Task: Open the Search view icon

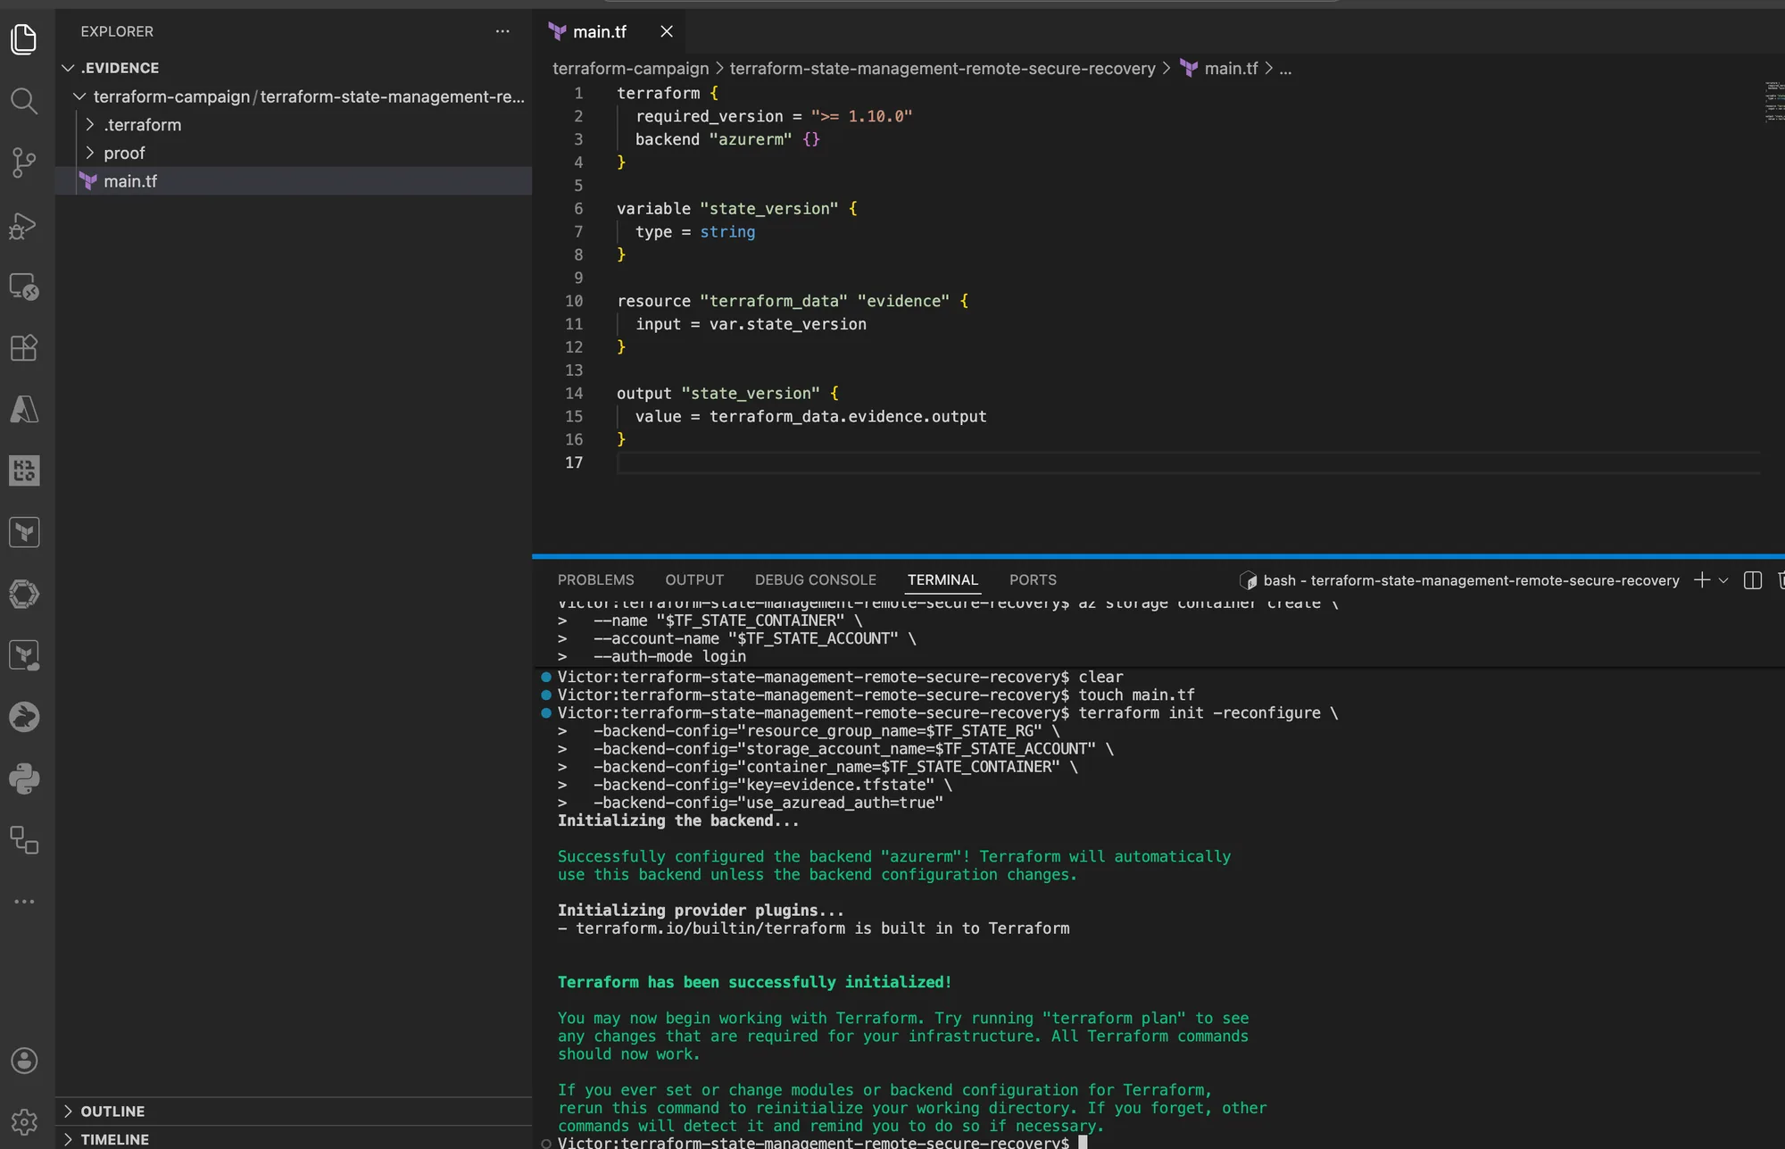Action: pos(24,101)
